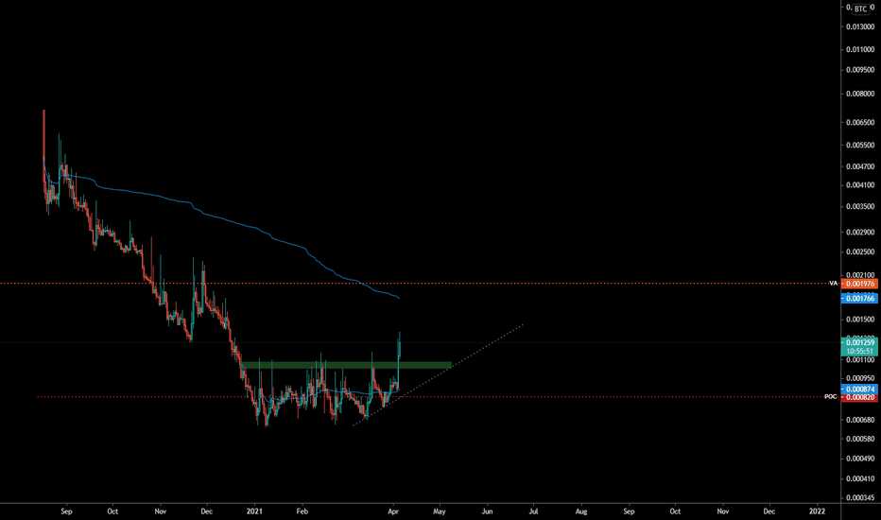
Task: Click the 0.004700 price axis label
Action: pyautogui.click(x=860, y=167)
